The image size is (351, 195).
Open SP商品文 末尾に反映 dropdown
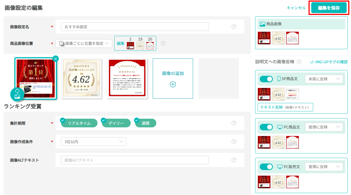324,79
